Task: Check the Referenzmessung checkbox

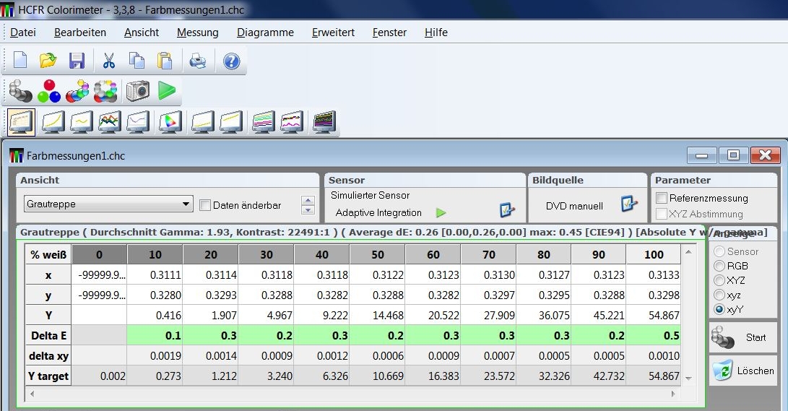Action: click(662, 198)
